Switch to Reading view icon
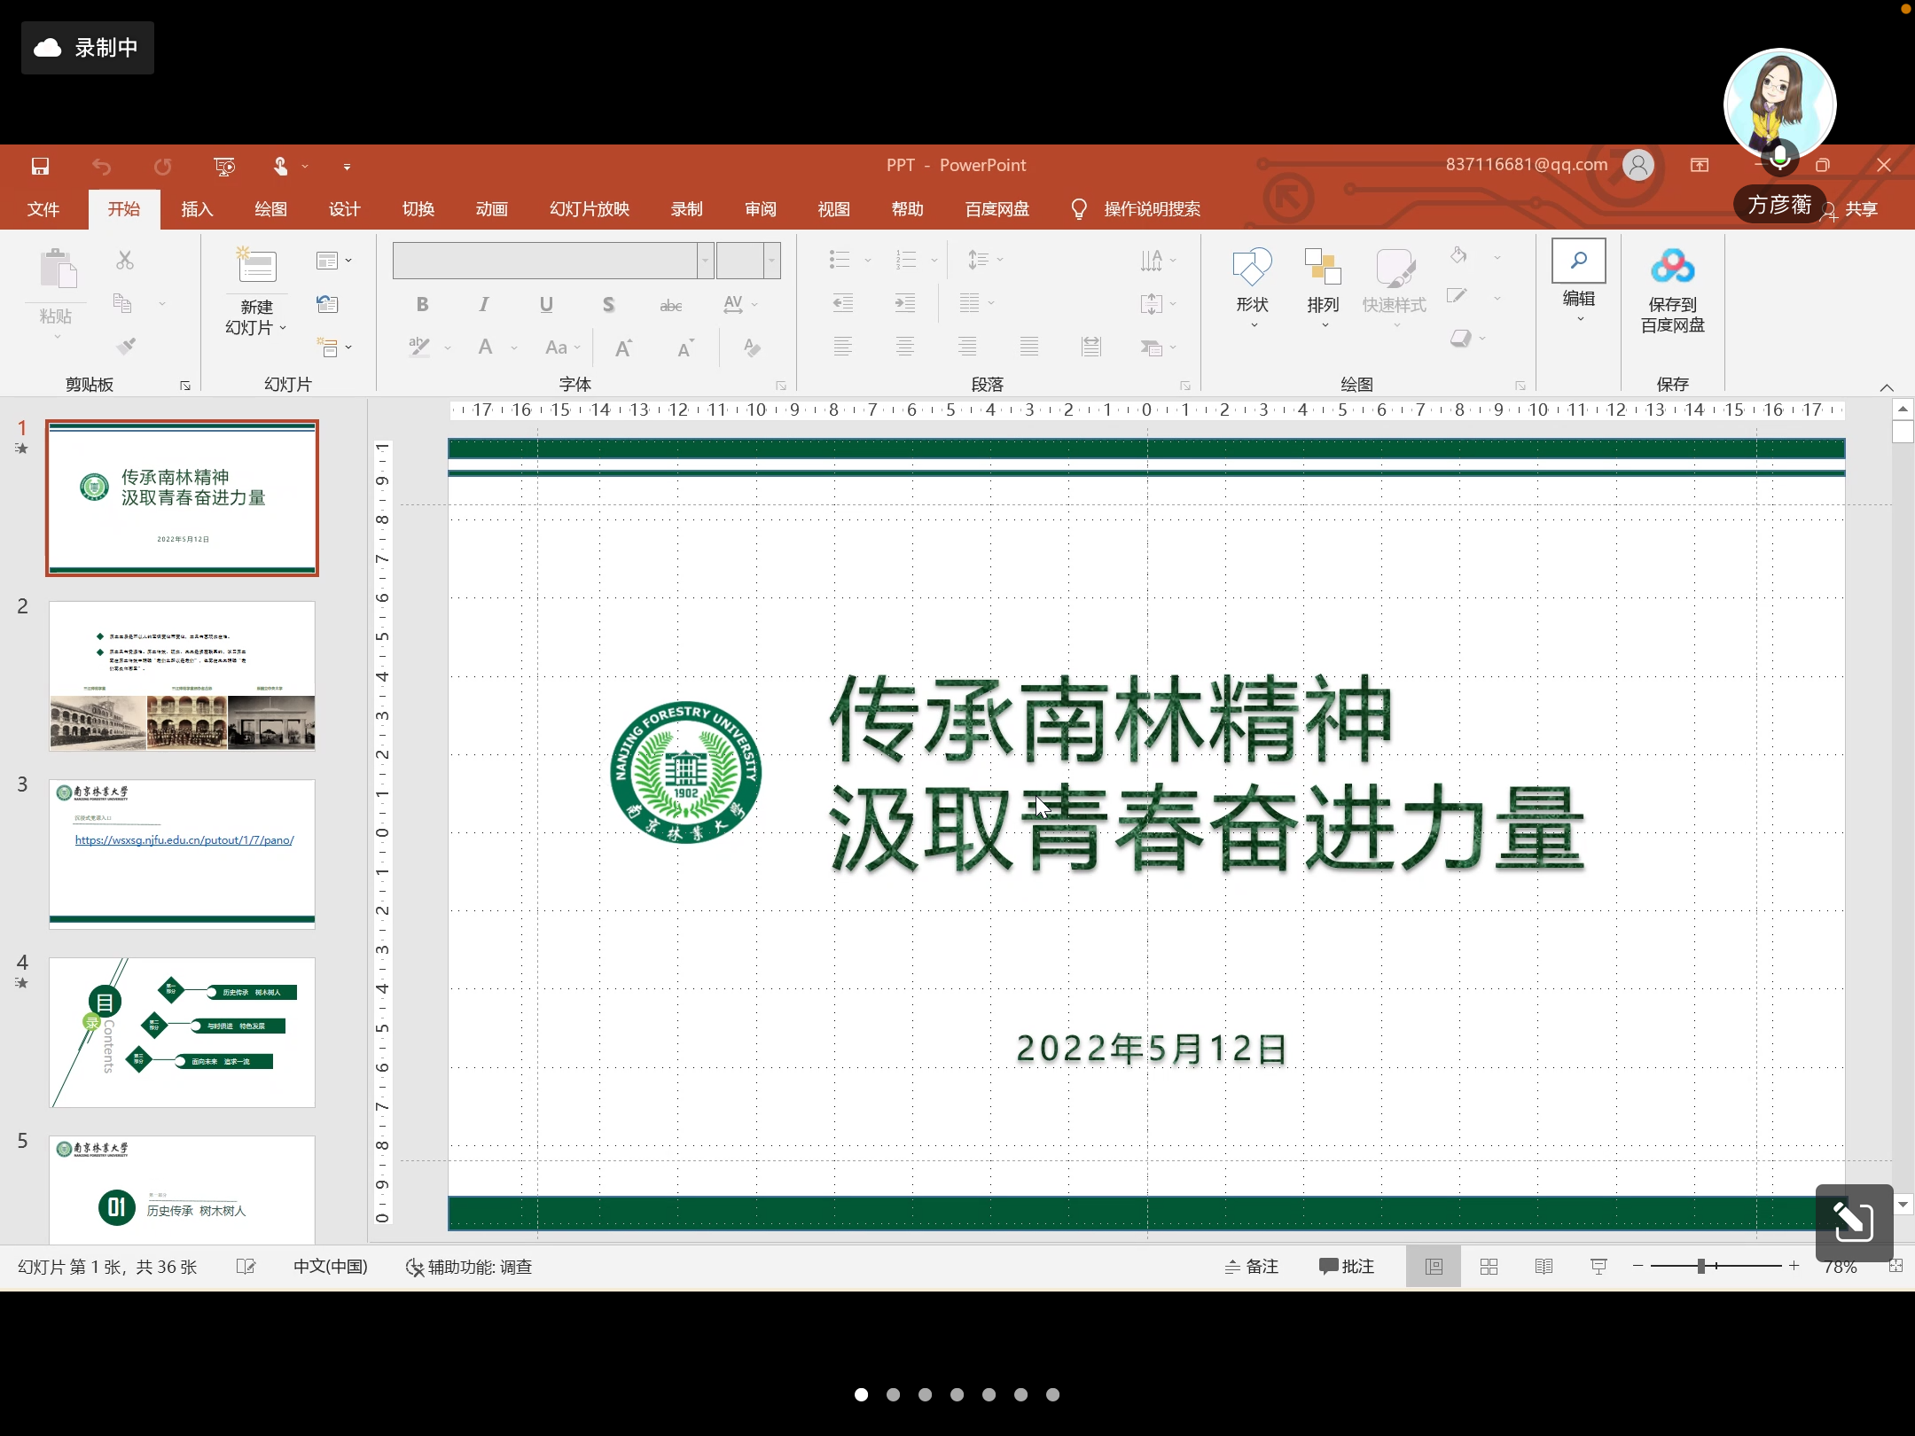This screenshot has height=1436, width=1915. [x=1544, y=1267]
